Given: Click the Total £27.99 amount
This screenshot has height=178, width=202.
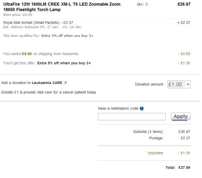Looking at the screenshot, I should pyautogui.click(x=184, y=167).
